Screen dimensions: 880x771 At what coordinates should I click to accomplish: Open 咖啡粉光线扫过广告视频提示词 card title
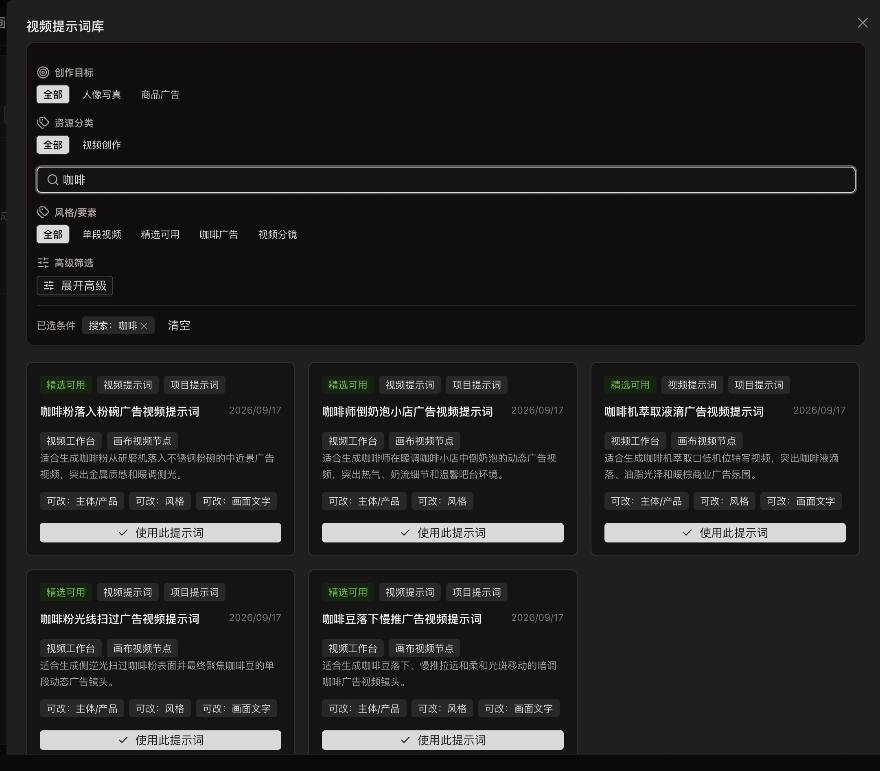(120, 619)
